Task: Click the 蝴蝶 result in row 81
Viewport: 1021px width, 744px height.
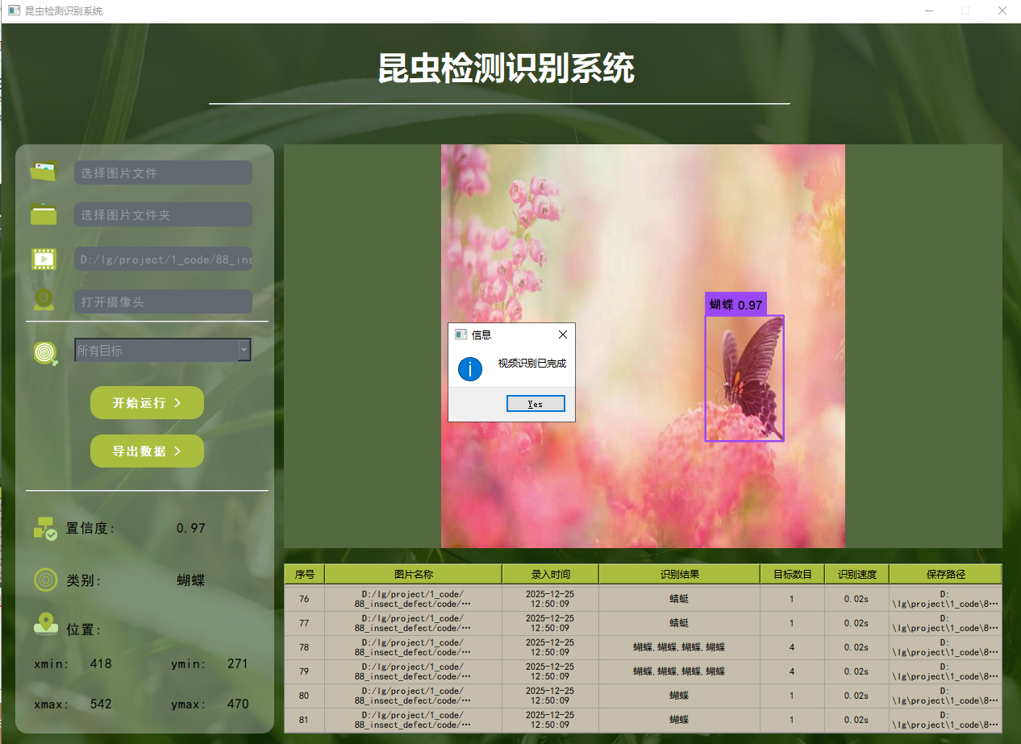Action: [679, 720]
